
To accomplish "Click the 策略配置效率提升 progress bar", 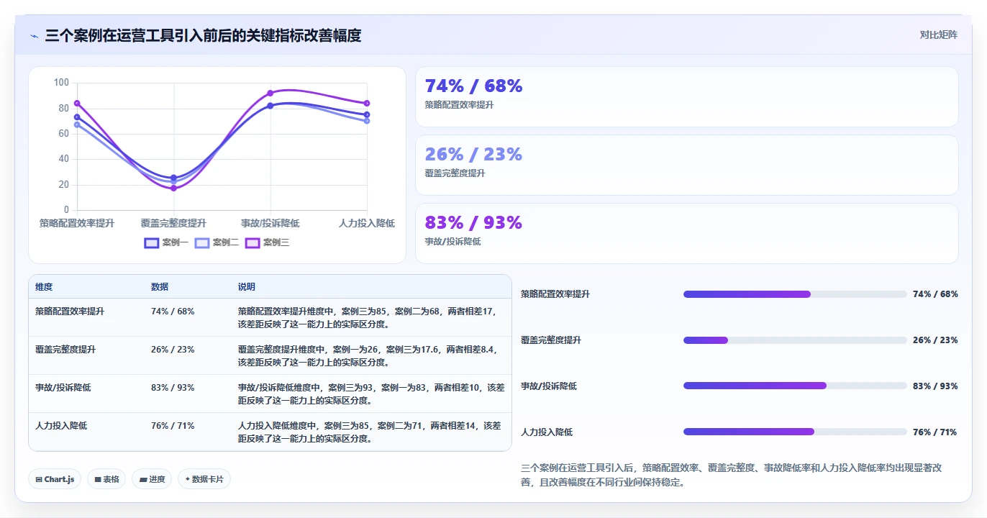I will click(795, 294).
